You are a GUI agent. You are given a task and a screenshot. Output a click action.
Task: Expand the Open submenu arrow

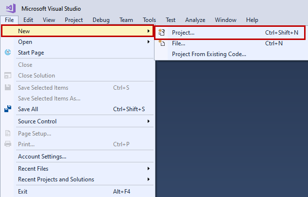[x=149, y=42]
